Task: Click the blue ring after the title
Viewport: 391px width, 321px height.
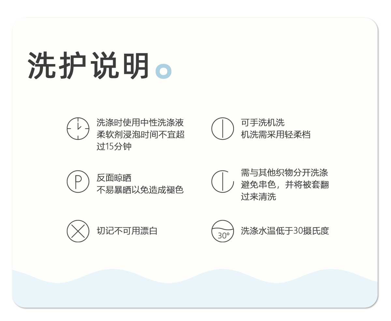Action: click(x=163, y=71)
